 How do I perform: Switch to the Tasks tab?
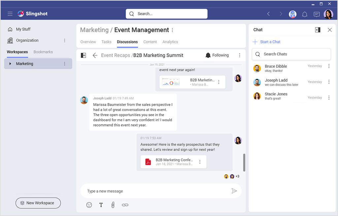tap(106, 42)
